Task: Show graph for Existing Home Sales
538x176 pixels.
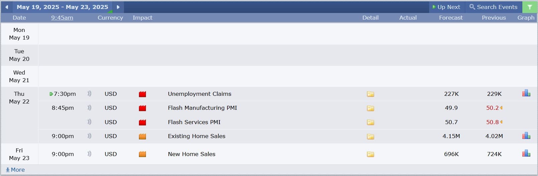Action: [x=526, y=135]
